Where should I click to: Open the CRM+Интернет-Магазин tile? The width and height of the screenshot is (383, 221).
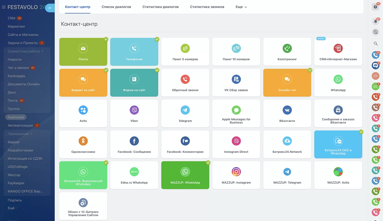(338, 52)
